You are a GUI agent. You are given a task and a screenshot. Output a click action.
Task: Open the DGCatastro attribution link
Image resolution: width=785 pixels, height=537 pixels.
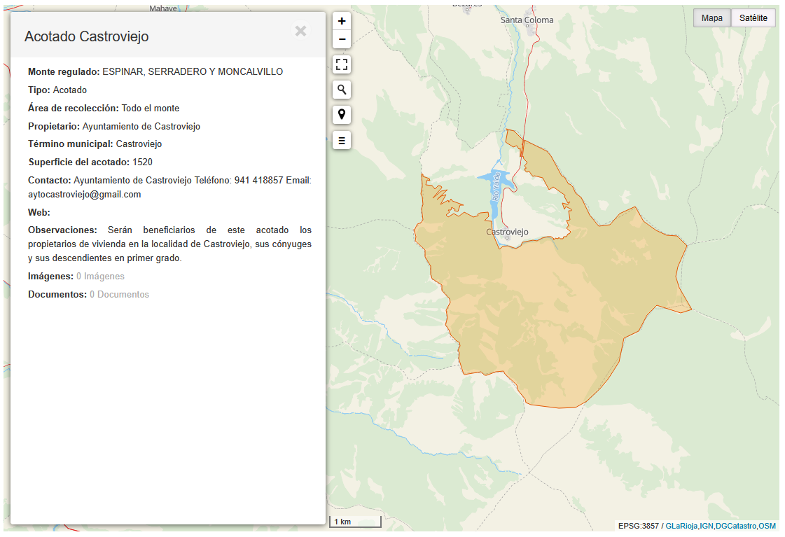735,526
